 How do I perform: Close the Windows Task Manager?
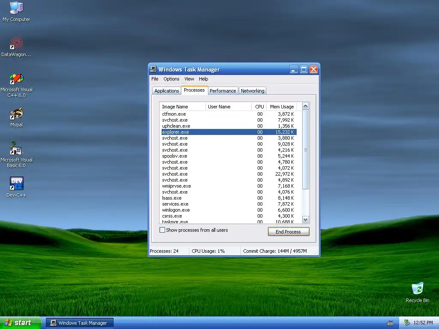tap(313, 69)
